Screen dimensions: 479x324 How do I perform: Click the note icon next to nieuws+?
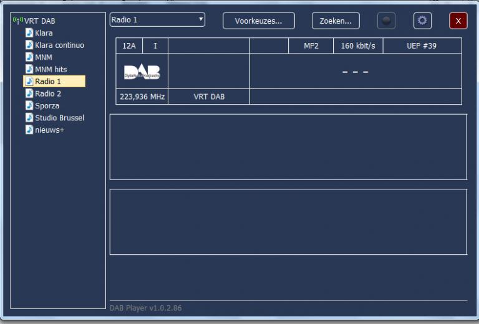coord(29,130)
